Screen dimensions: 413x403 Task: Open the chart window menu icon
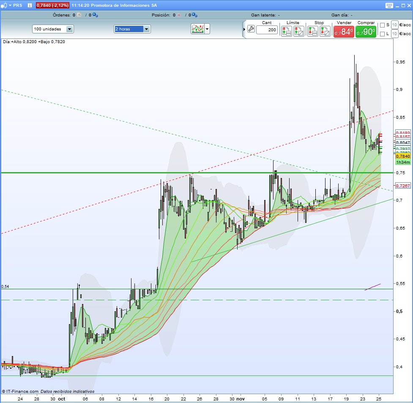pos(4,5)
